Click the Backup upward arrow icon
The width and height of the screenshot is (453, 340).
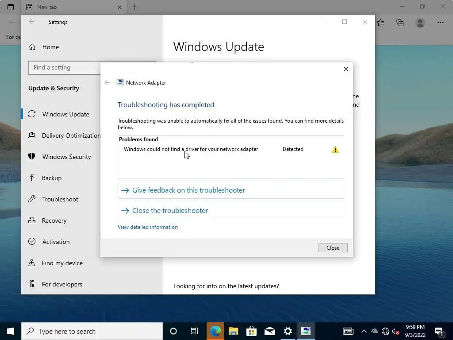tap(32, 178)
